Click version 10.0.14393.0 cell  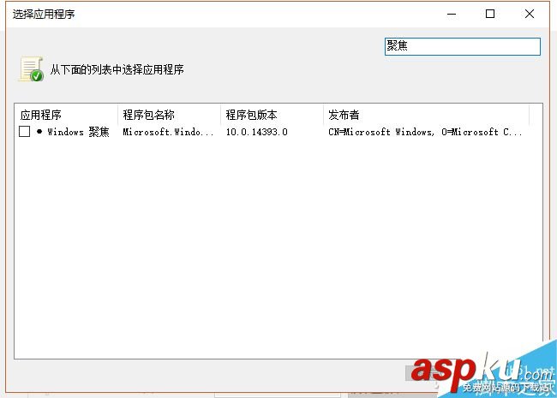click(x=257, y=132)
